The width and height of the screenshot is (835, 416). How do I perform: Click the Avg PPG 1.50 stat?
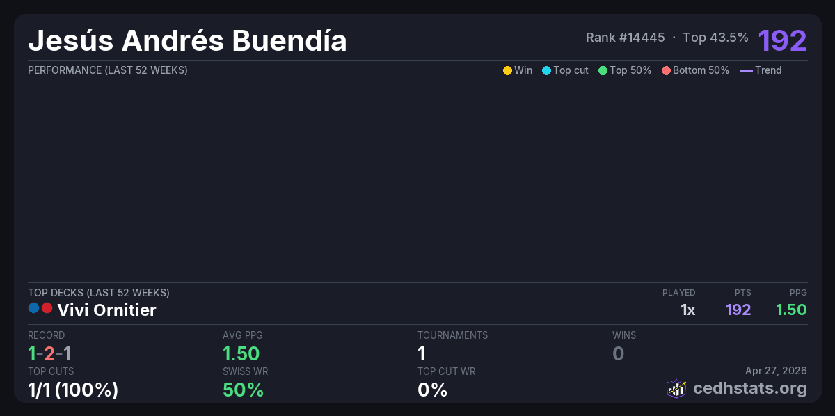(241, 353)
